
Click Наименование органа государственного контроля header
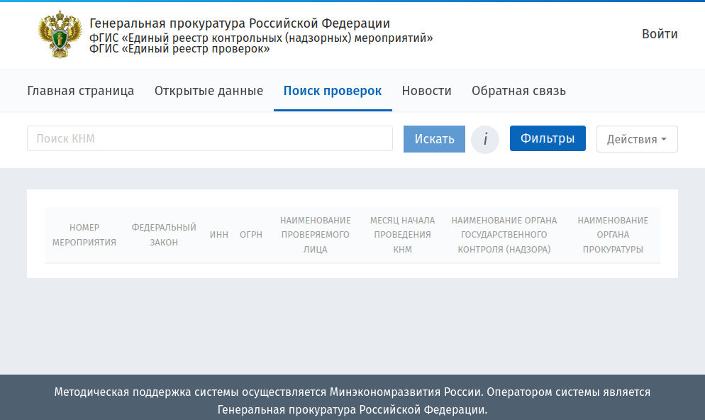[504, 235]
